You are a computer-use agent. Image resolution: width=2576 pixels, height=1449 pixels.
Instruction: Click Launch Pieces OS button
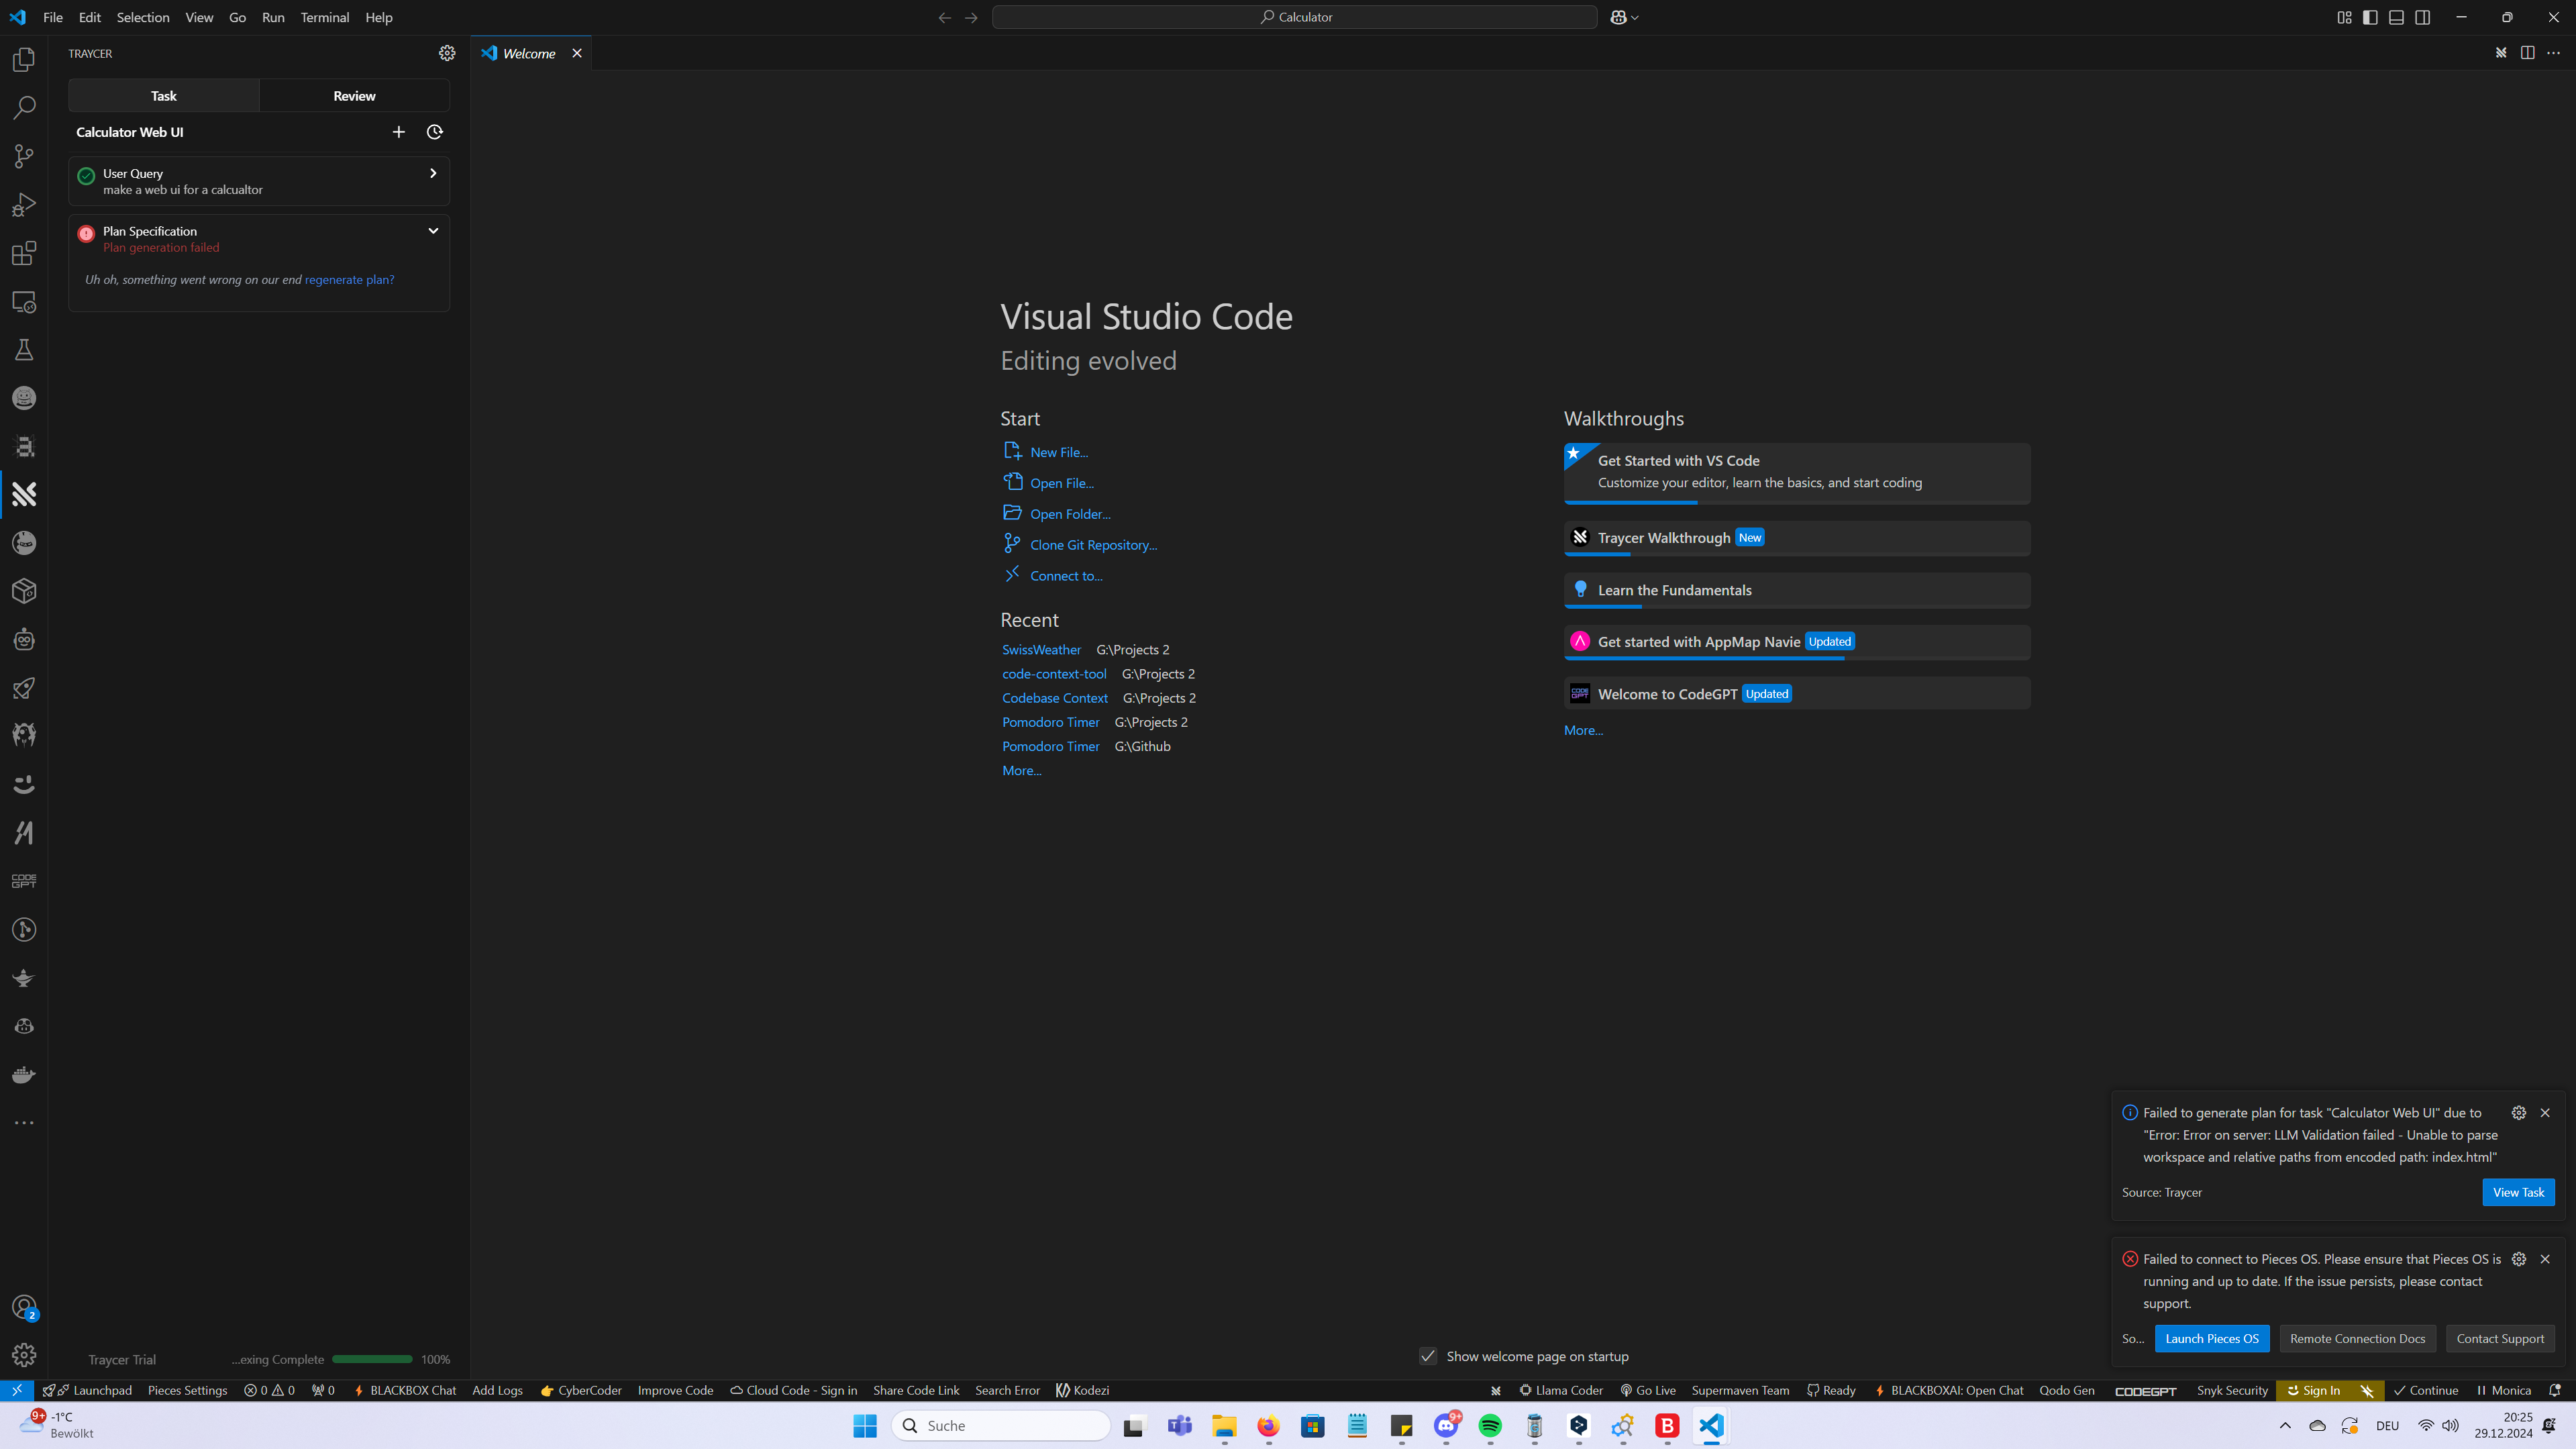pyautogui.click(x=2212, y=1338)
